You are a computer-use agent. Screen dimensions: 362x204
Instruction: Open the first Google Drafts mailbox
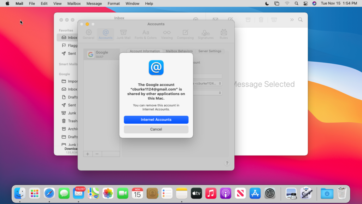(70, 97)
